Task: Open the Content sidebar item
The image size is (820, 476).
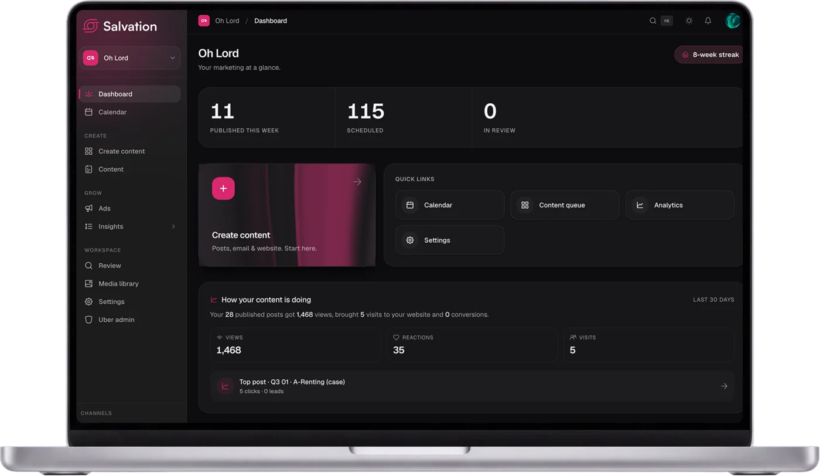Action: (130, 169)
